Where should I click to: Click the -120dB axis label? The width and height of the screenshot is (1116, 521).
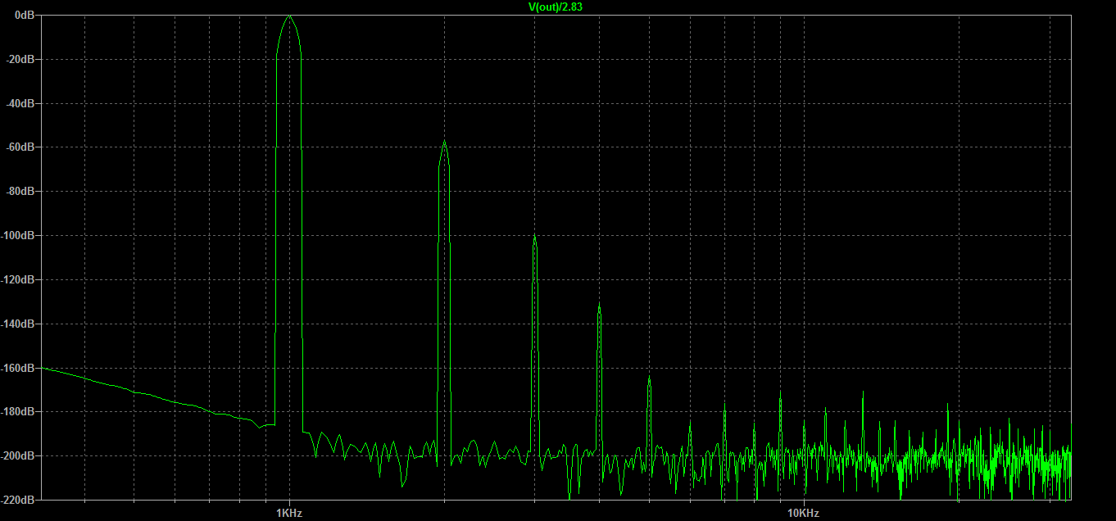(x=18, y=279)
